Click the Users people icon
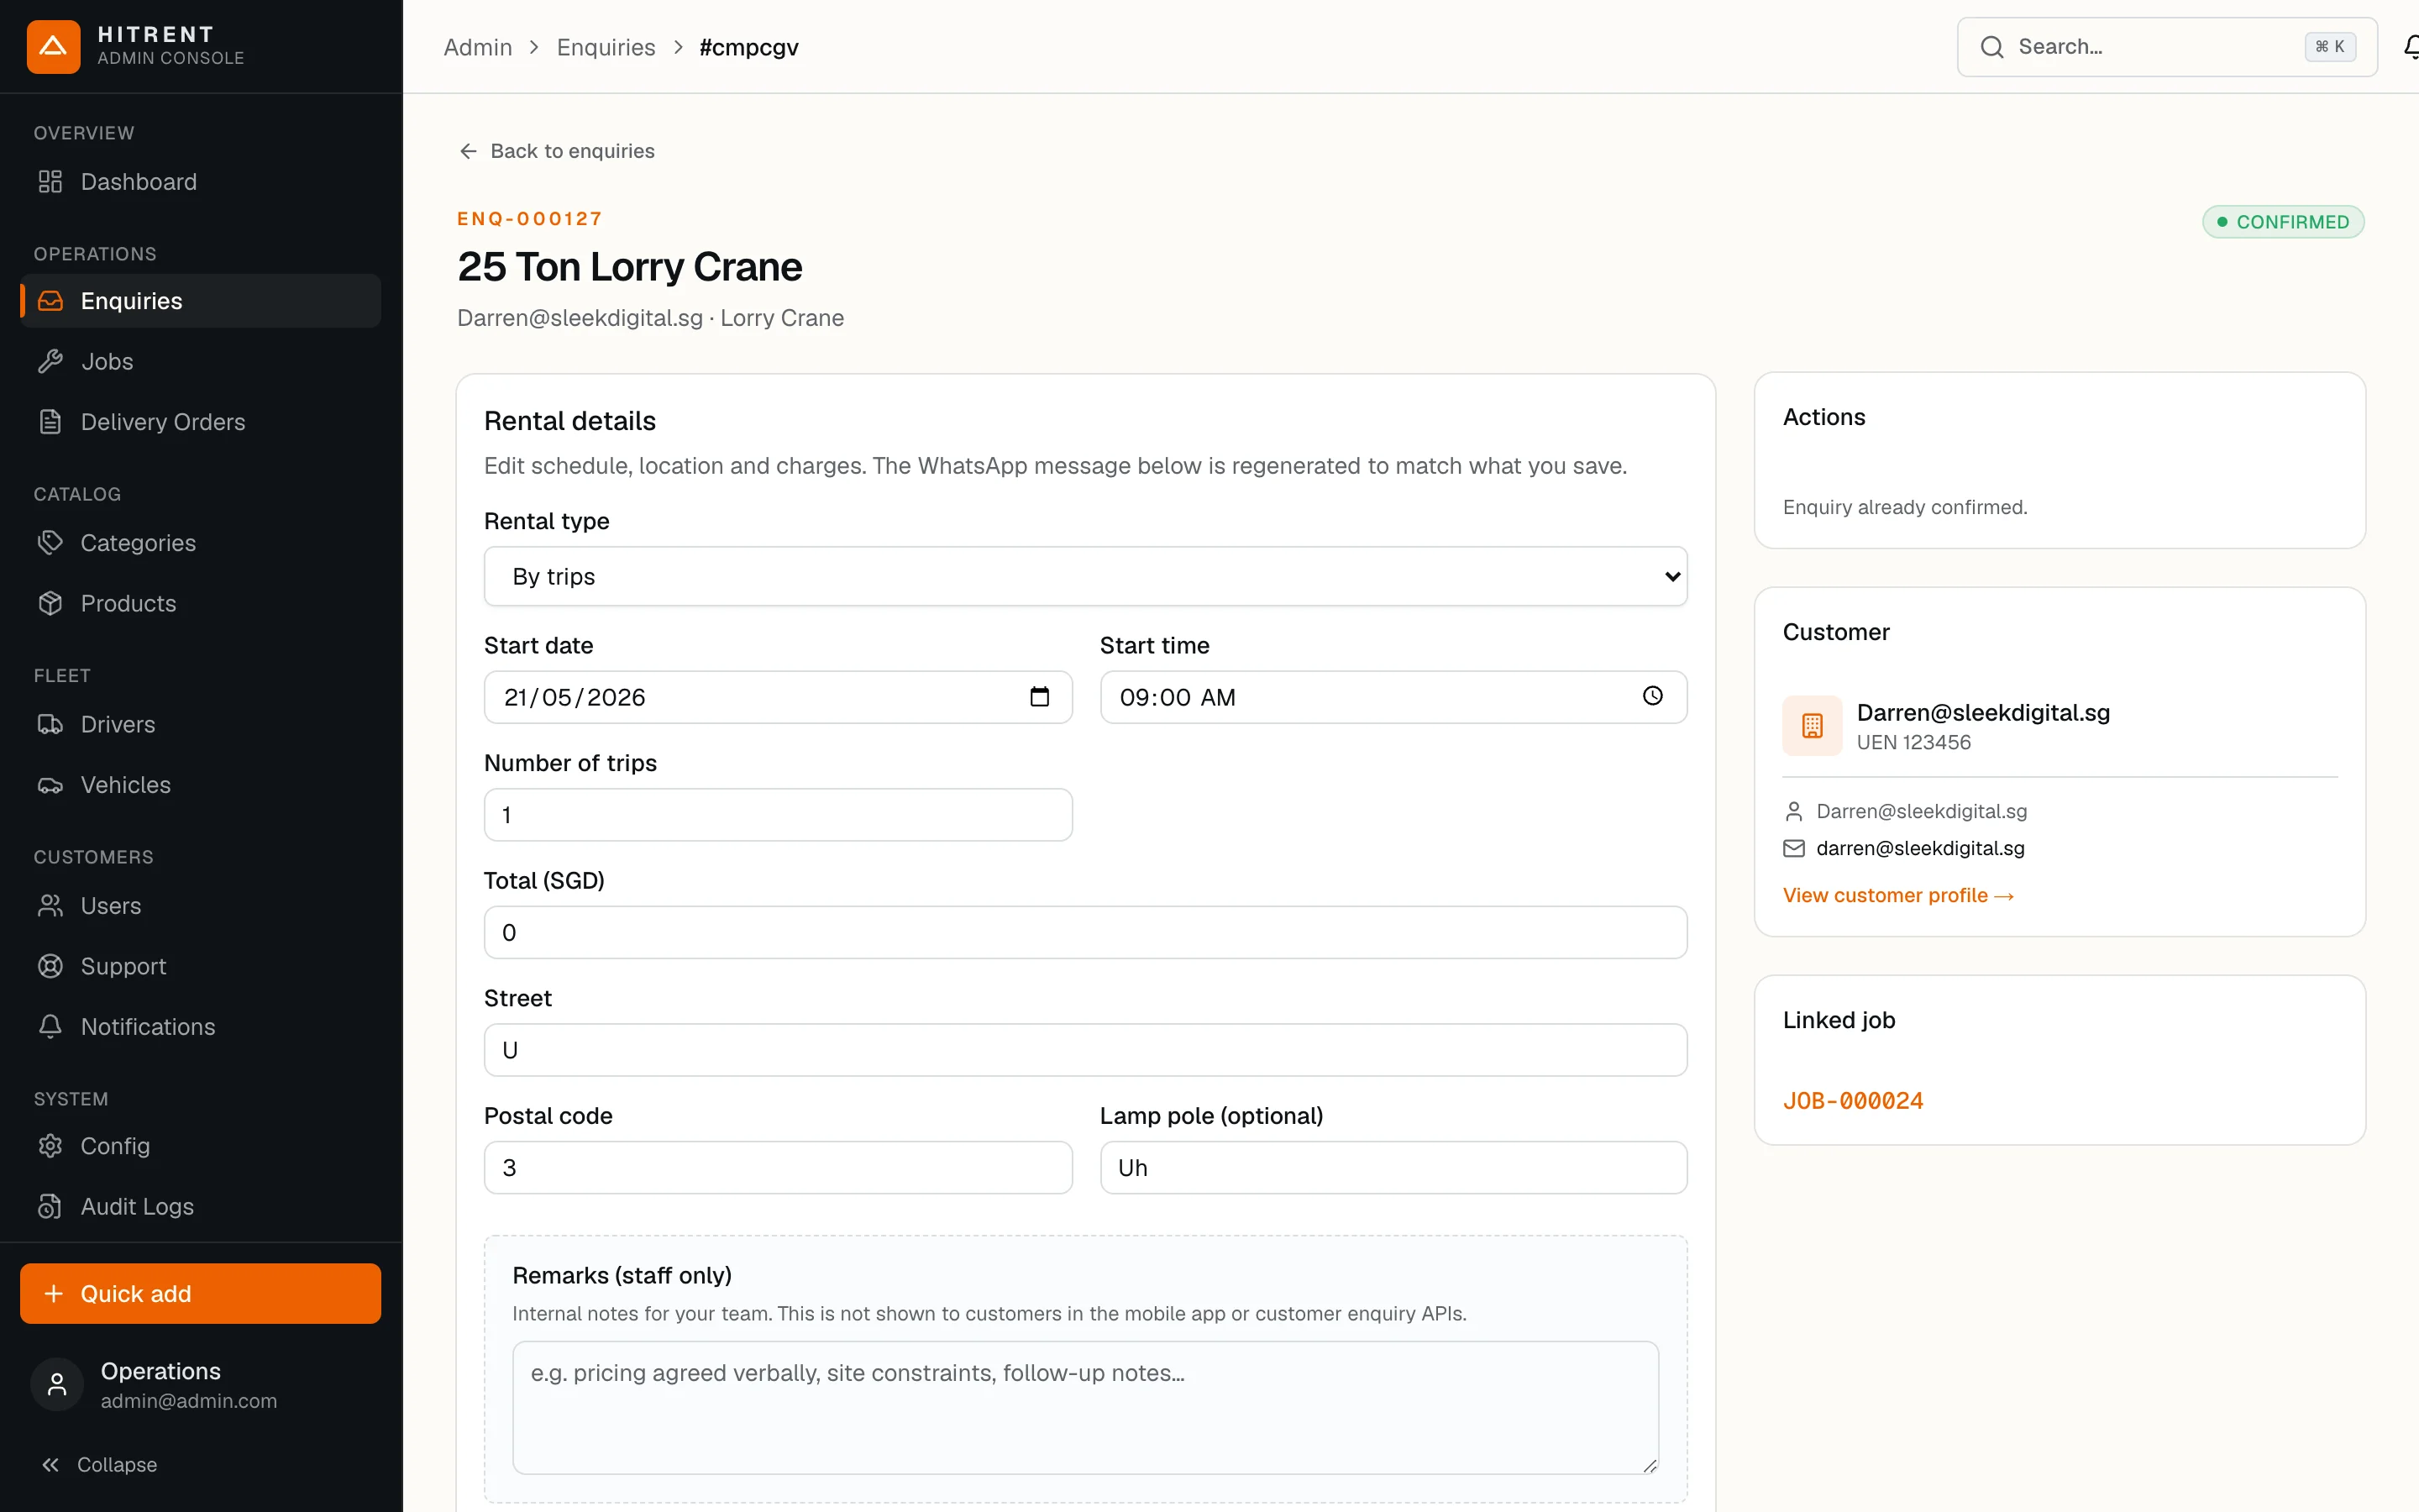This screenshot has width=2419, height=1512. coord(50,905)
